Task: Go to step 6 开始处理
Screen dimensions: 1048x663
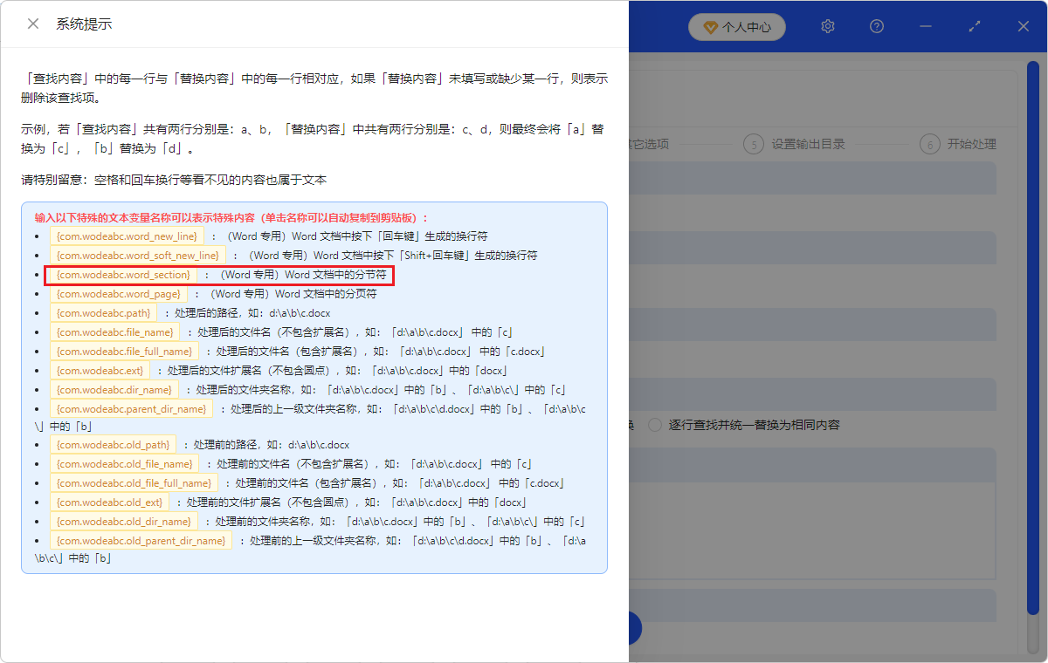Action: click(959, 144)
